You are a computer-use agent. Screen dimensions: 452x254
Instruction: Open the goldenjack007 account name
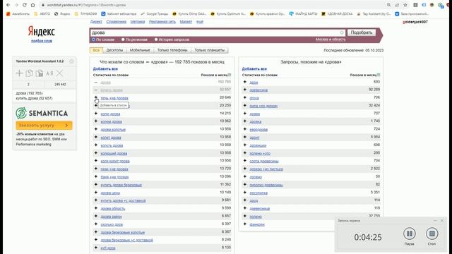tap(415, 22)
